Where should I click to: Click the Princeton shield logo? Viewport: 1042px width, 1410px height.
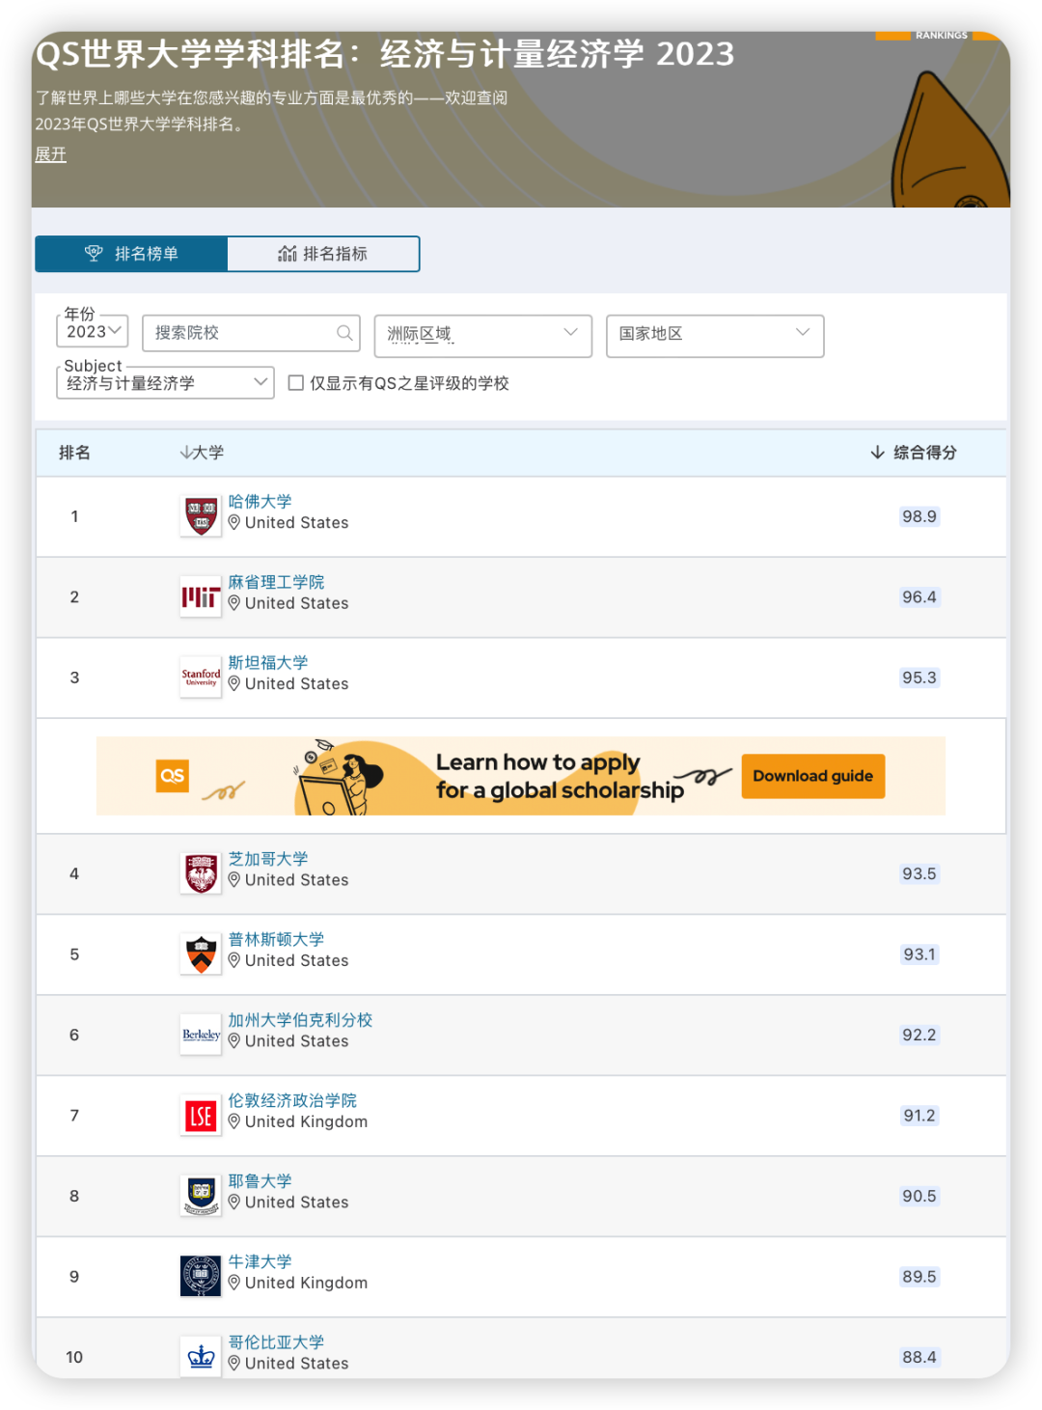tap(201, 954)
